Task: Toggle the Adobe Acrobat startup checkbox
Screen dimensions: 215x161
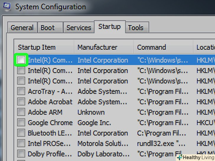Action: [21, 102]
